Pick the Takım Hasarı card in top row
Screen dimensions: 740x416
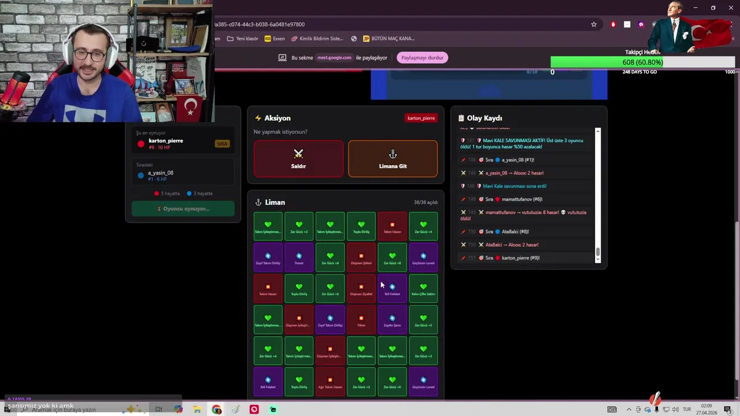392,226
